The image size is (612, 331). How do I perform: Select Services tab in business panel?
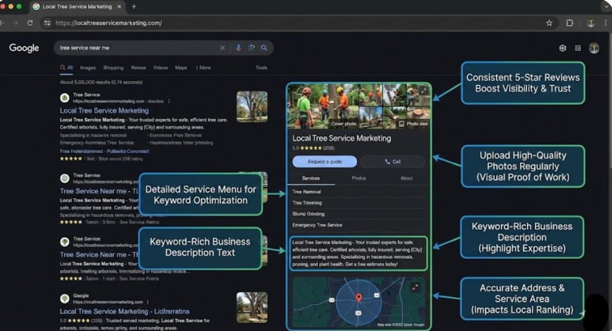click(311, 178)
